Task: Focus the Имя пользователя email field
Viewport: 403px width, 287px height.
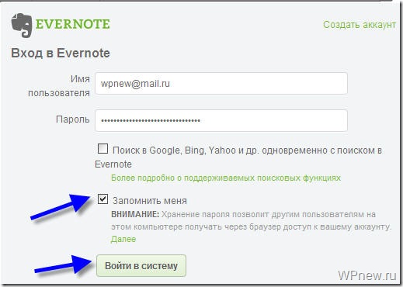Action: click(x=221, y=84)
